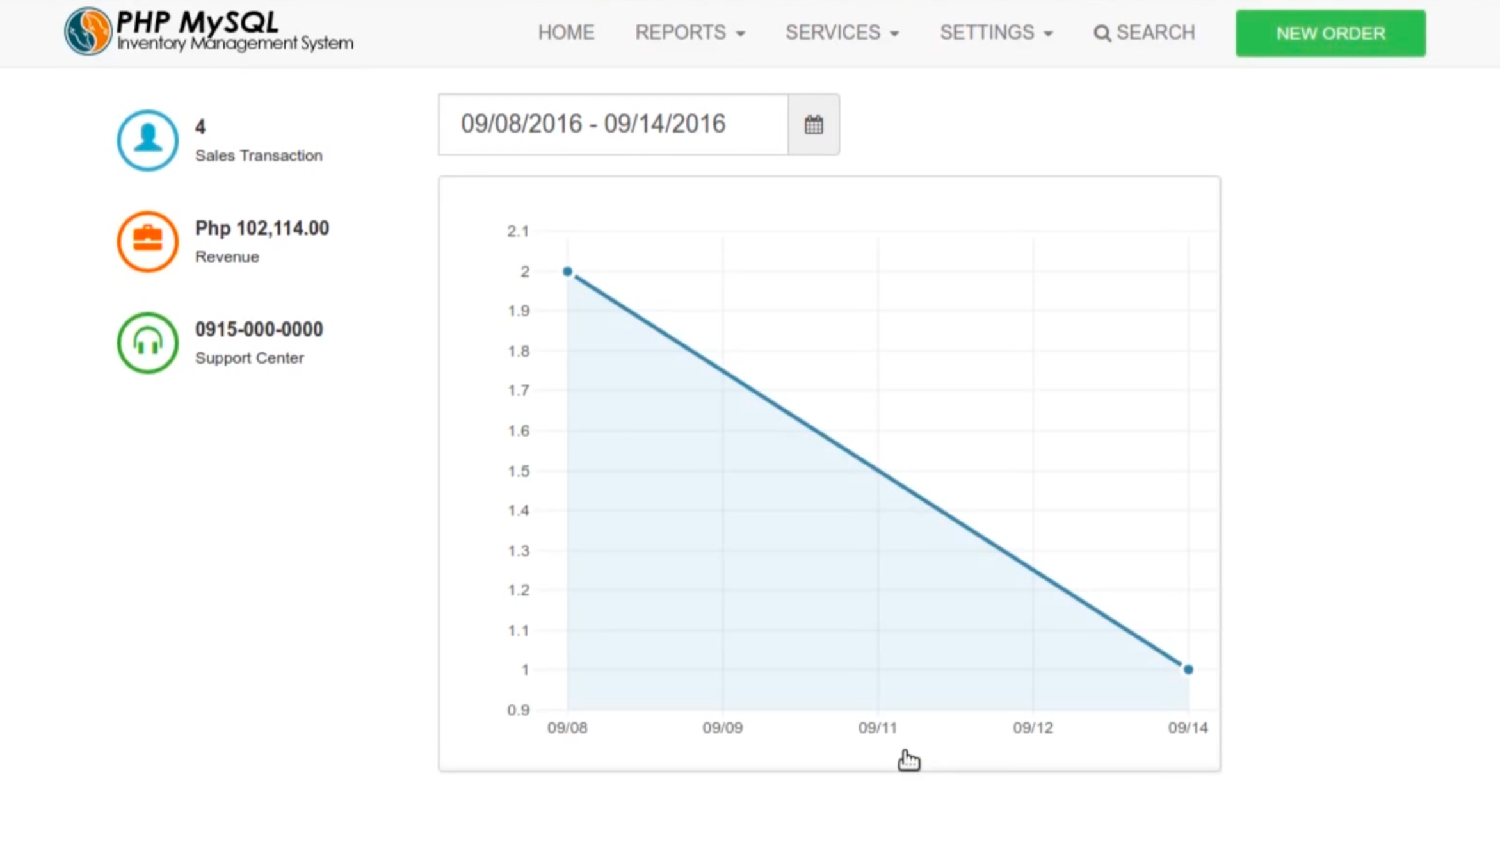
Task: Click the Php 102,114.00 revenue figure
Action: click(262, 229)
